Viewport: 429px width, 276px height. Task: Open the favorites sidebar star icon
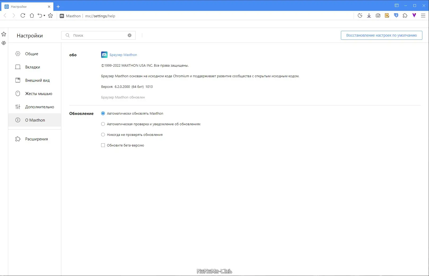pos(4,34)
